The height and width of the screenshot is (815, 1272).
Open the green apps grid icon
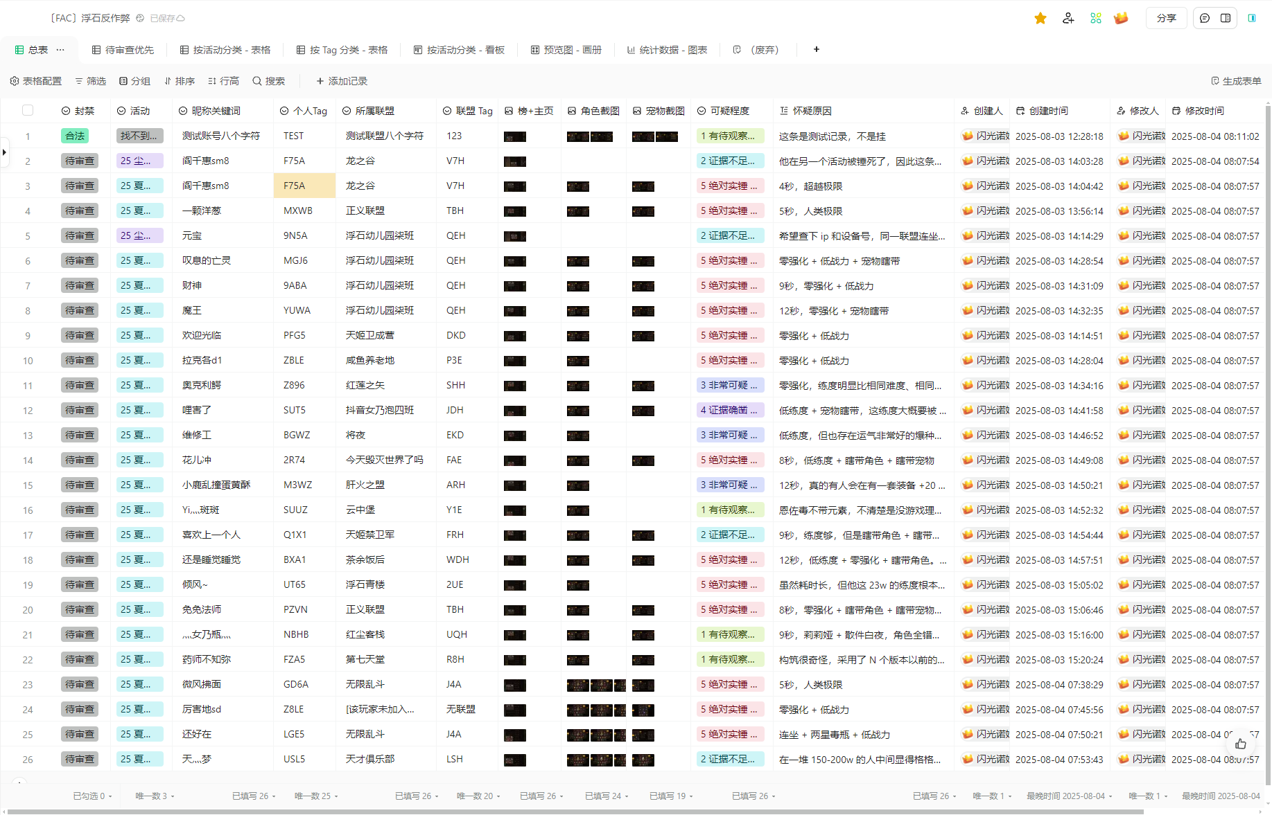pos(1096,19)
